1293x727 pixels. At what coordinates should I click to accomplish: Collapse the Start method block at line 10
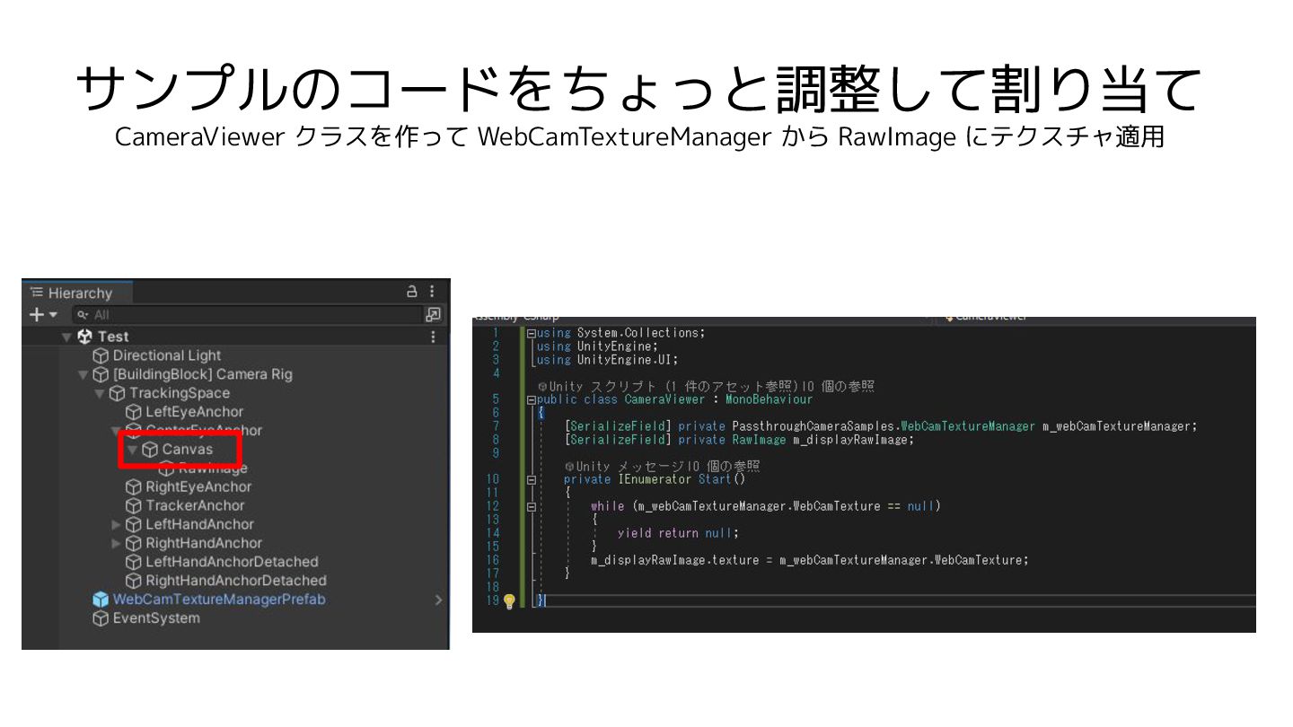531,480
